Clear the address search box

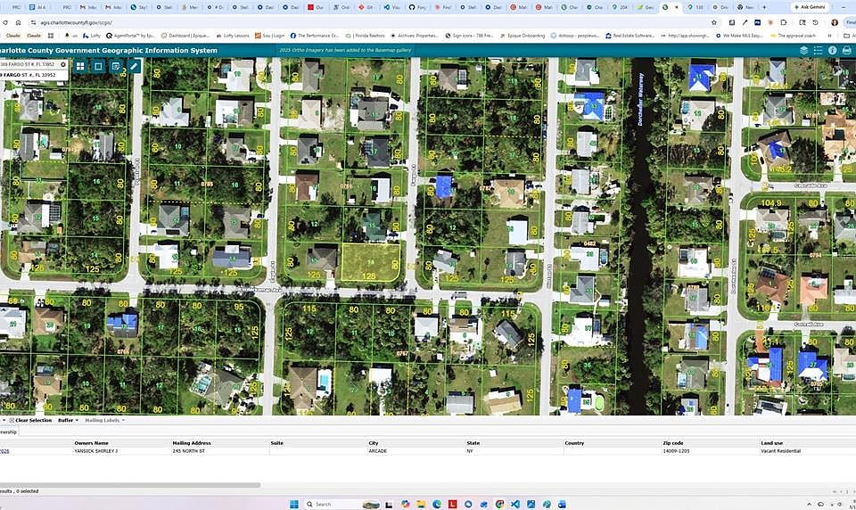coord(62,64)
